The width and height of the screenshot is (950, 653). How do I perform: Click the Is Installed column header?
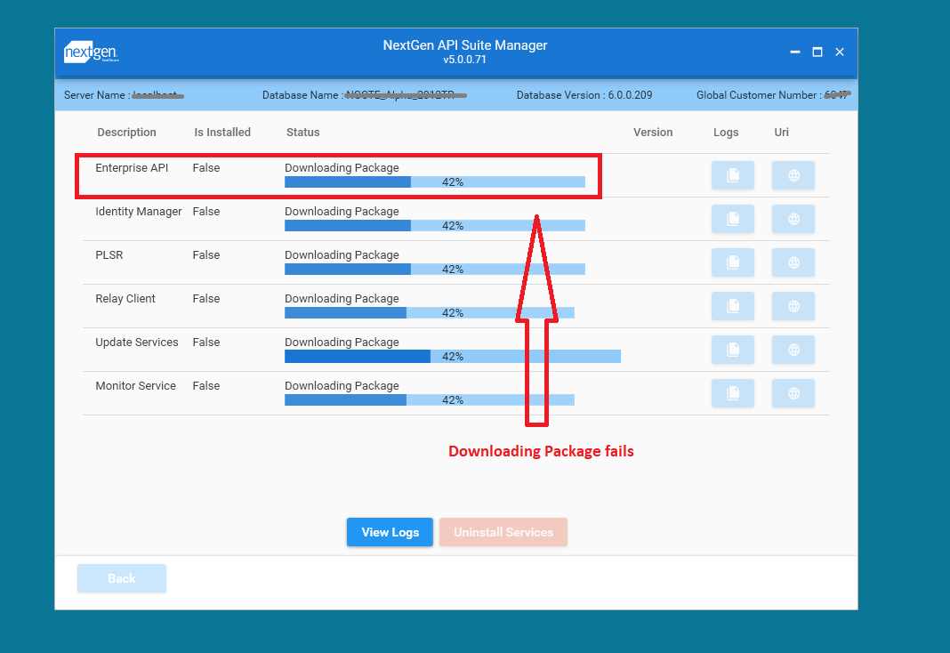(x=222, y=132)
